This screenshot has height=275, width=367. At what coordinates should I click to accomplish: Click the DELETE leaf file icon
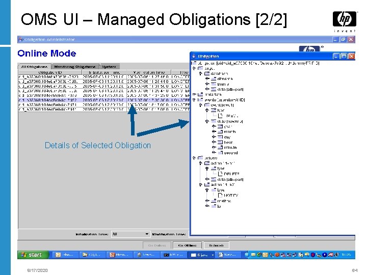coord(220,174)
